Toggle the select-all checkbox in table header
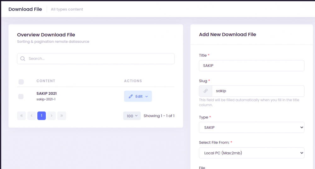The width and height of the screenshot is (315, 169). (x=21, y=82)
